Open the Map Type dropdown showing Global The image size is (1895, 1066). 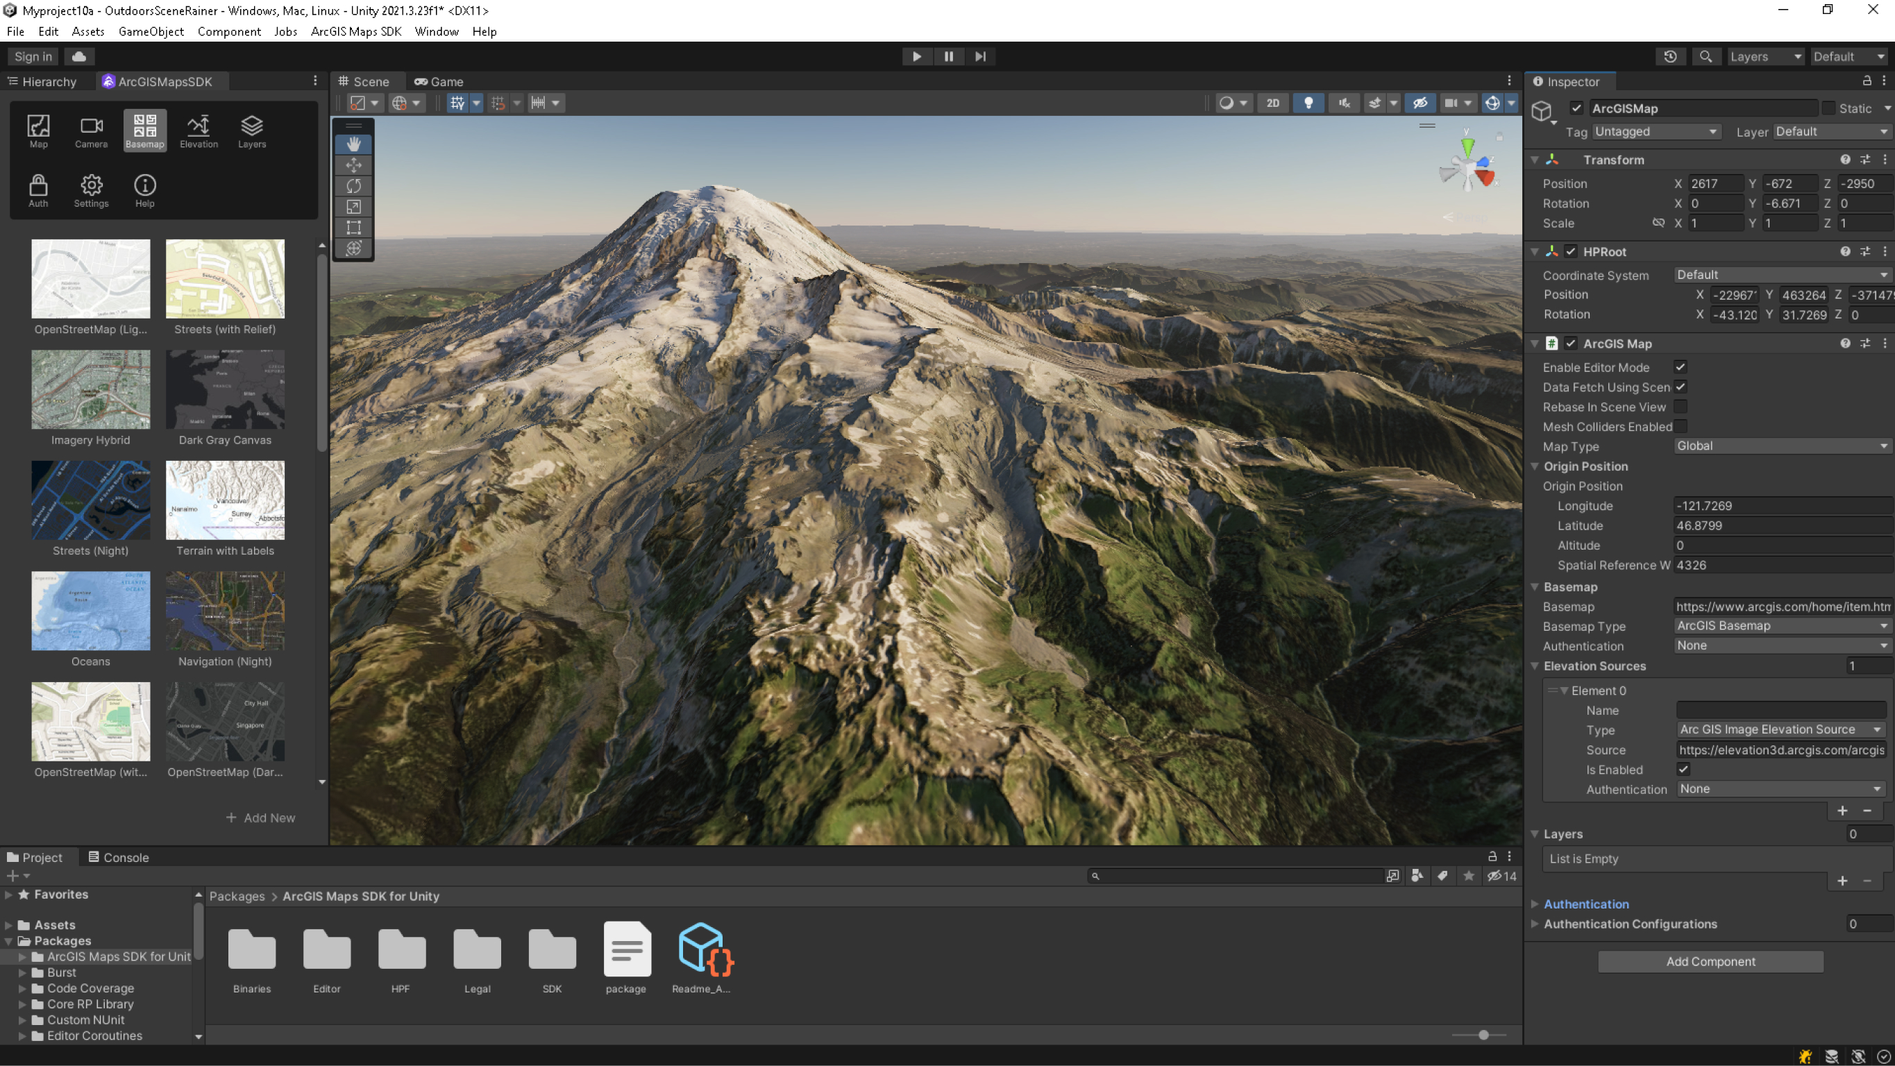(x=1782, y=446)
